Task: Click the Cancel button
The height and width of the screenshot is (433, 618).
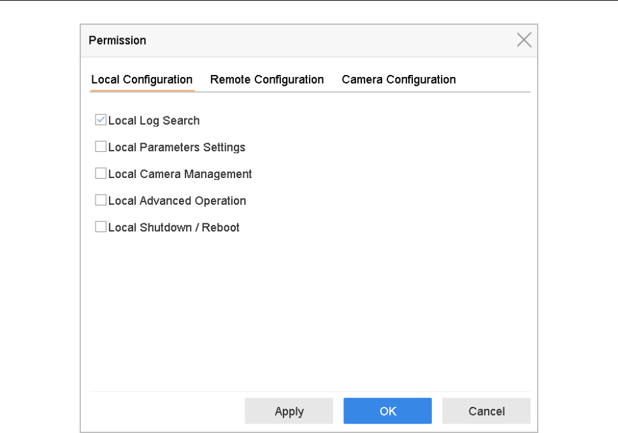Action: [486, 411]
